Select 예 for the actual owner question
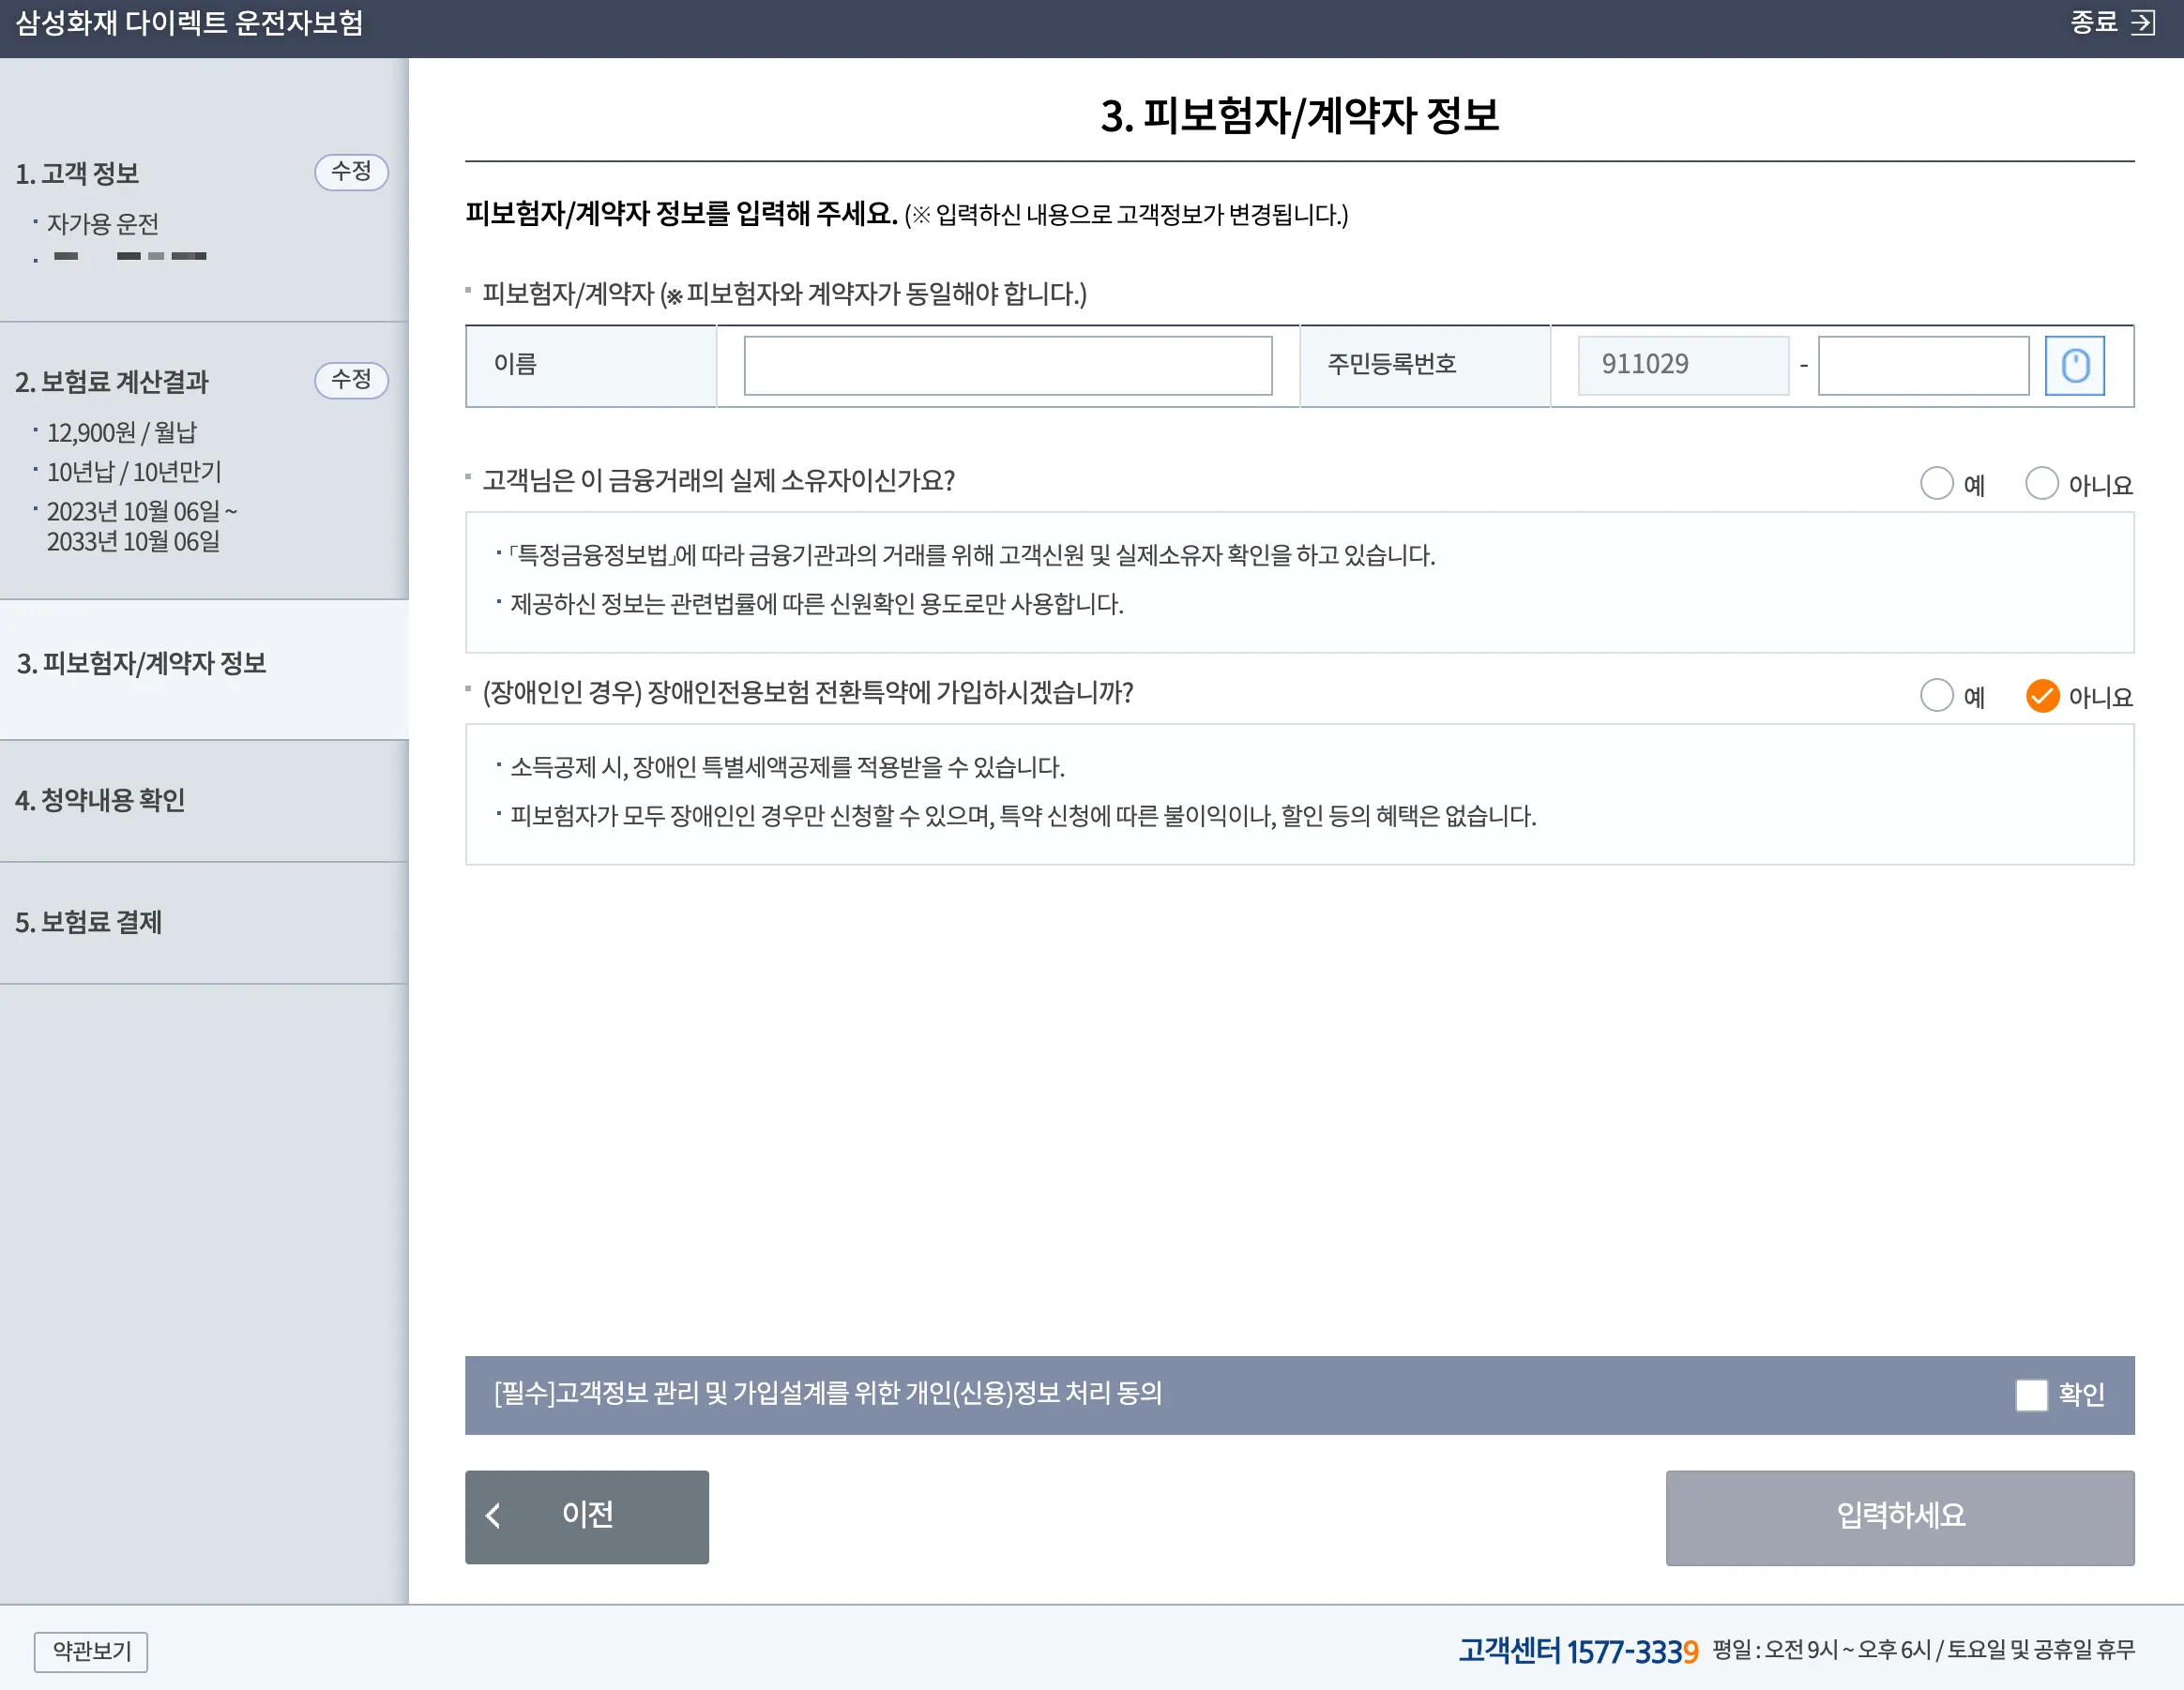2184x1690 pixels. [x=1938, y=484]
